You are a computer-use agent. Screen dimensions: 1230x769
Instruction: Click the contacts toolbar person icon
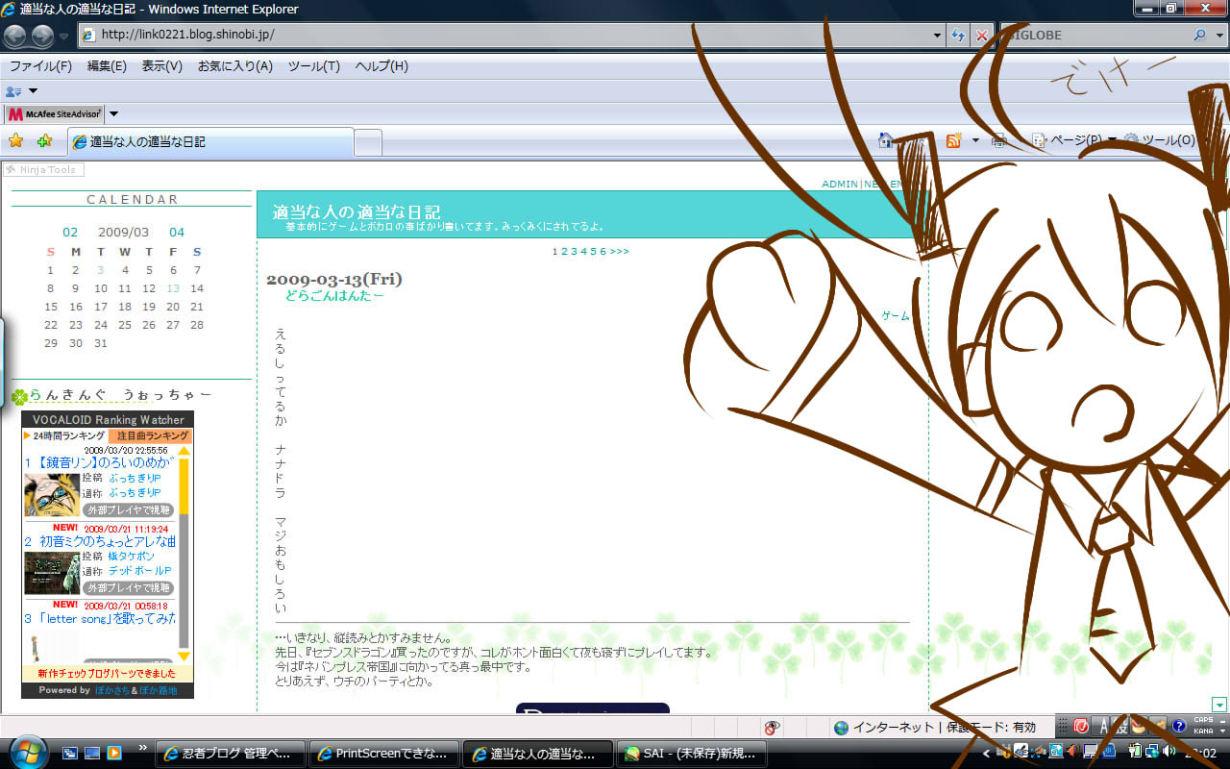13,91
